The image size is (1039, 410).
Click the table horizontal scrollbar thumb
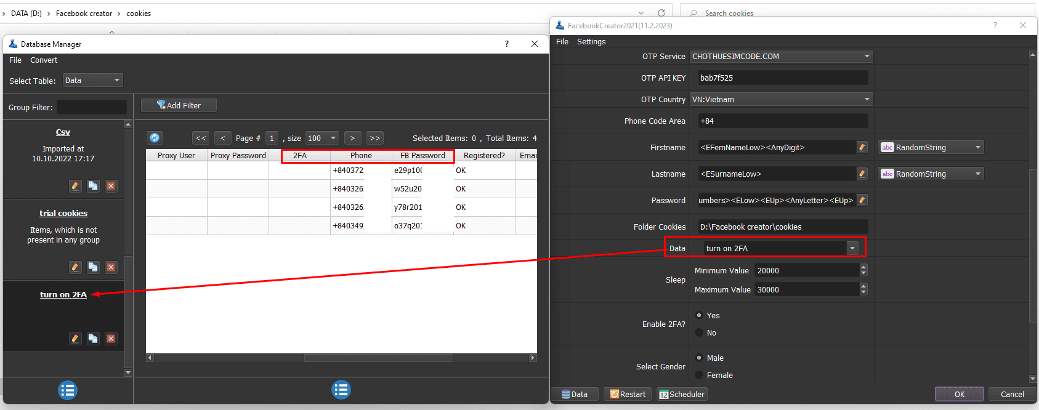click(x=379, y=358)
